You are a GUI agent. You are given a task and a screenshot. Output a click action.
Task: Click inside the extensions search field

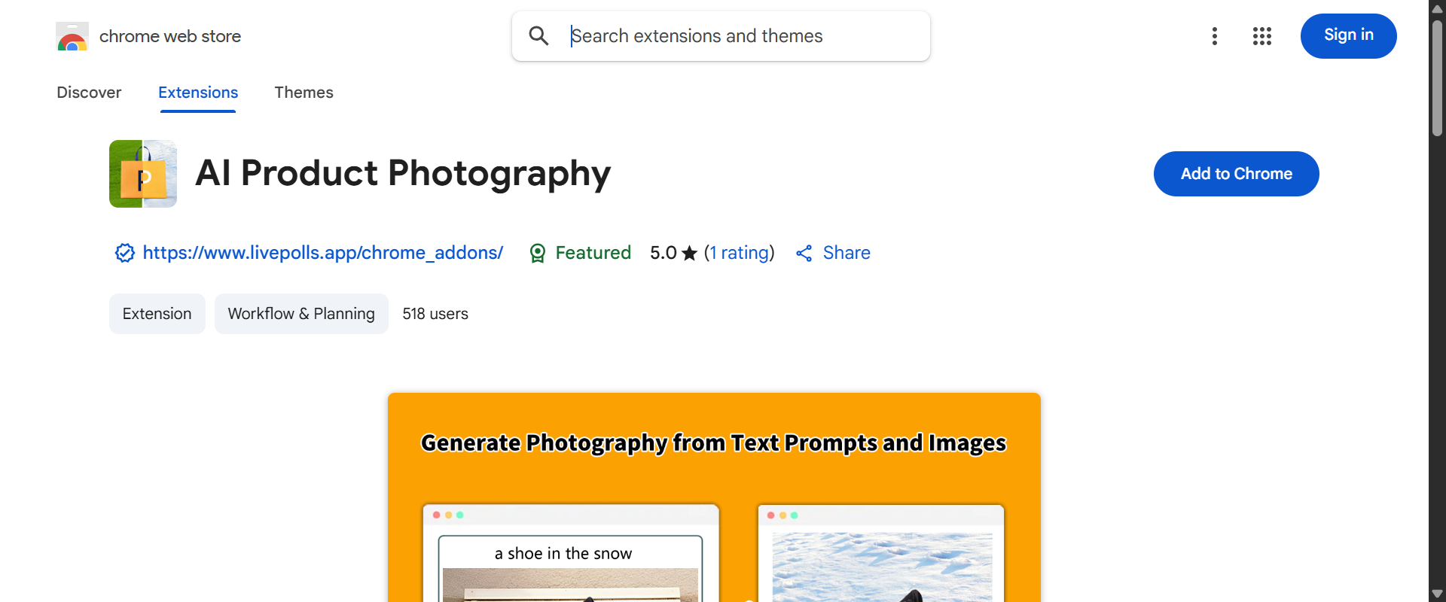click(x=721, y=35)
